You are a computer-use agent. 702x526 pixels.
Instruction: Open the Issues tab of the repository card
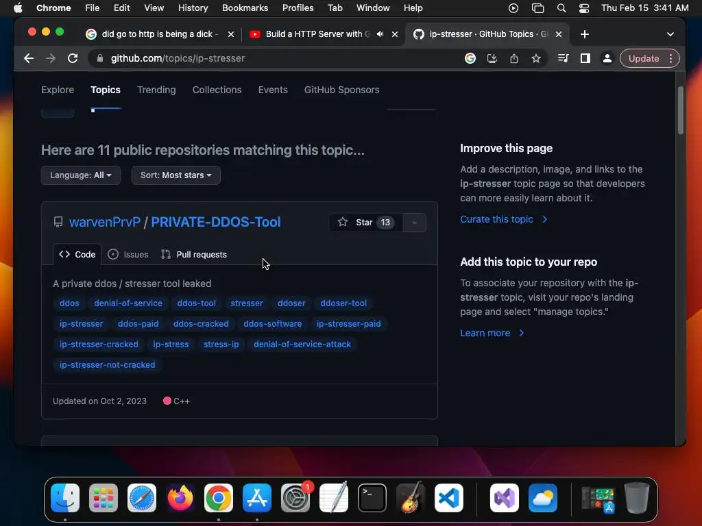128,255
